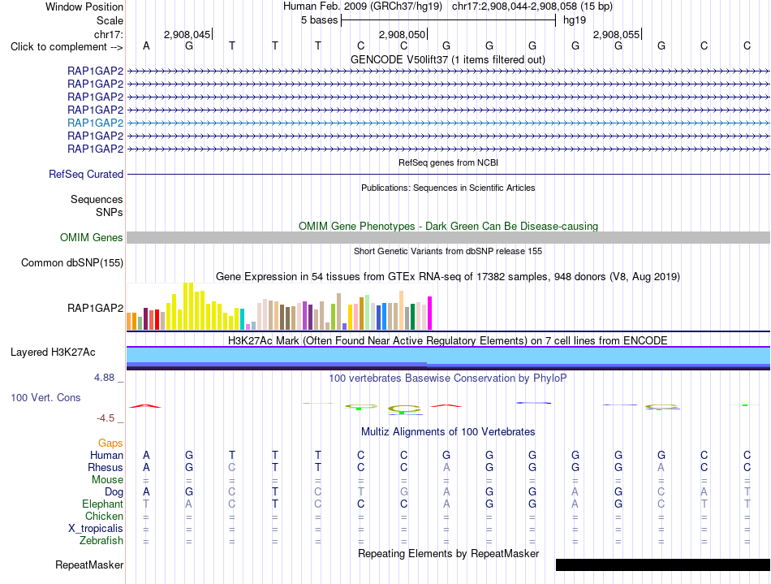The image size is (771, 584).
Task: Select the Zebrafish species row label
Action: [x=101, y=540]
